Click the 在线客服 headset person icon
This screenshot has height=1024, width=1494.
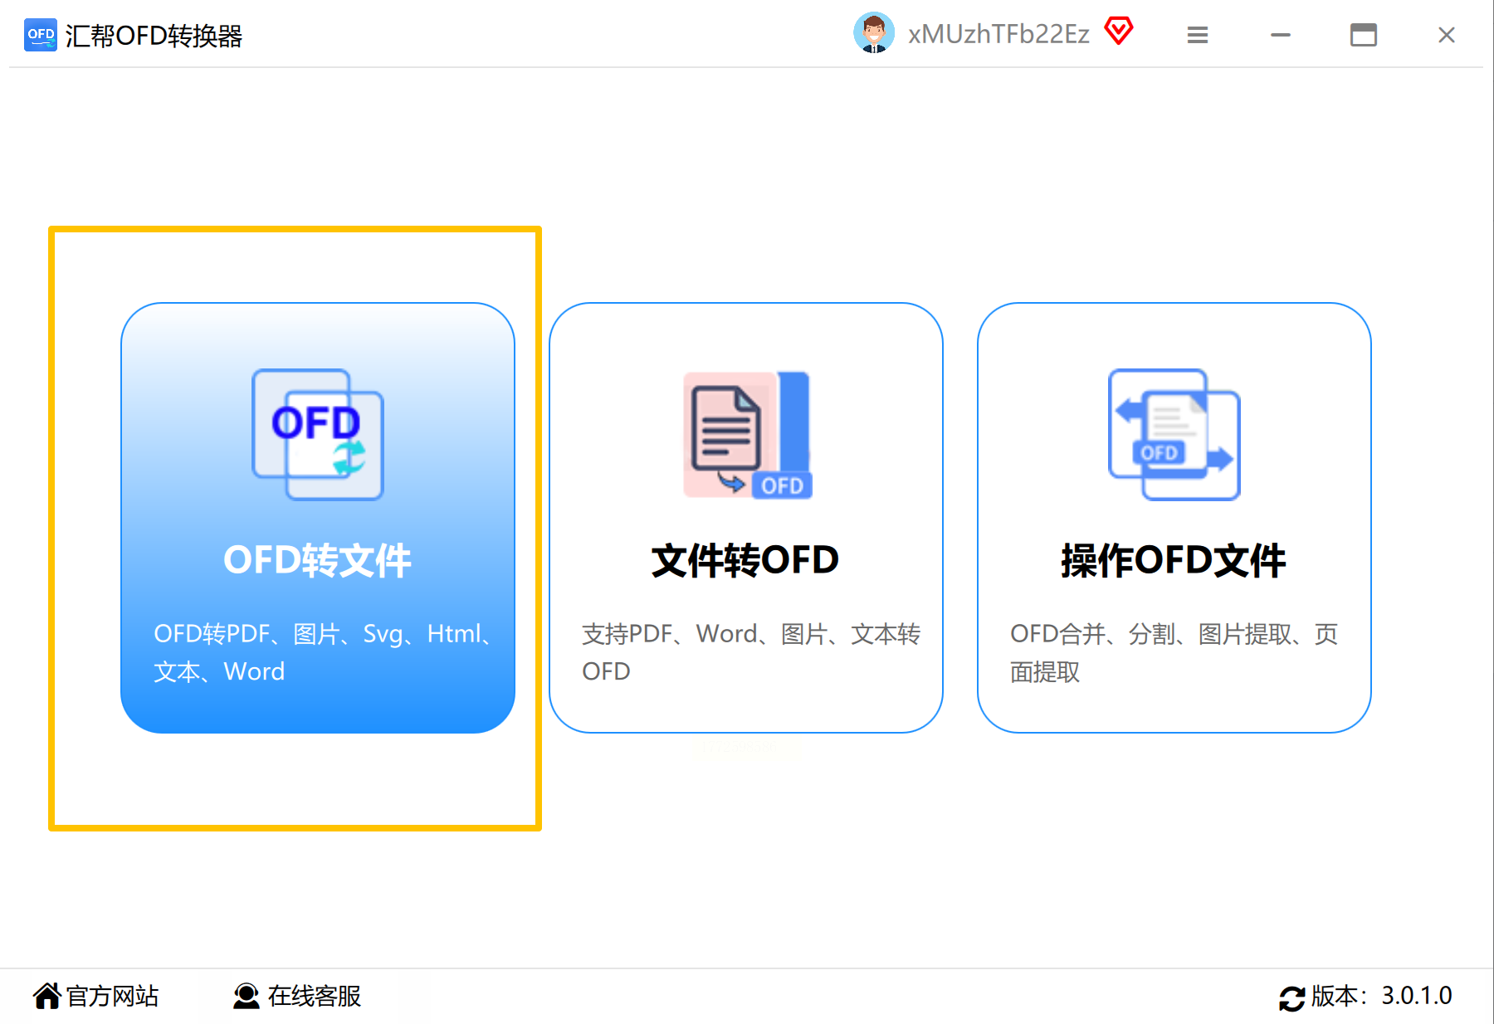click(x=247, y=996)
